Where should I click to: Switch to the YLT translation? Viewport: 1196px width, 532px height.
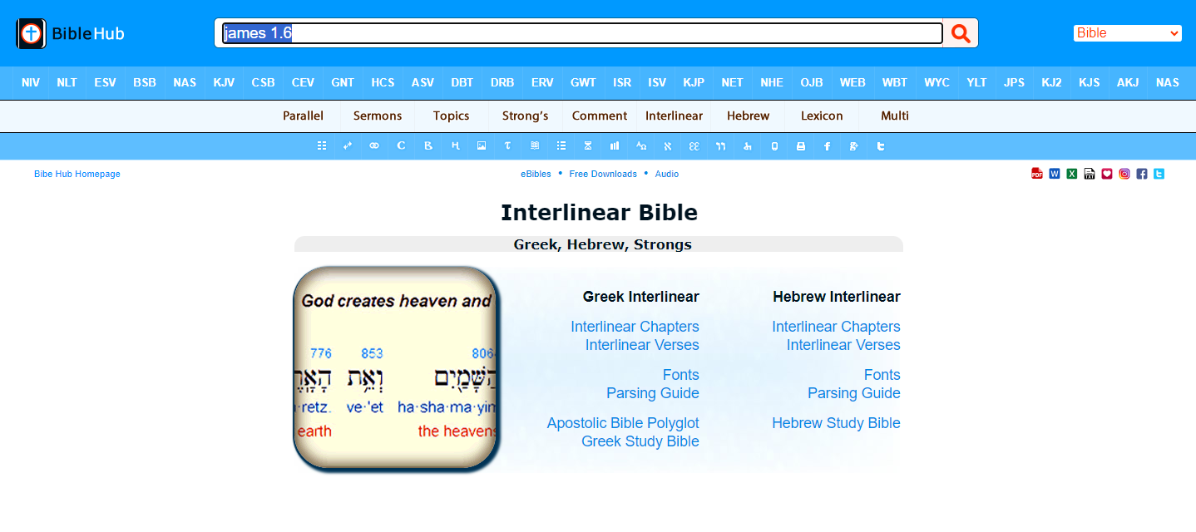[977, 82]
